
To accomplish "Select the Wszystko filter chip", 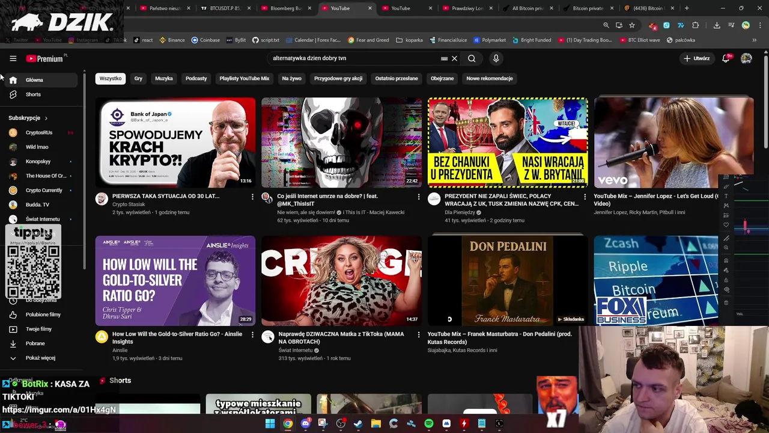I will coord(111,79).
